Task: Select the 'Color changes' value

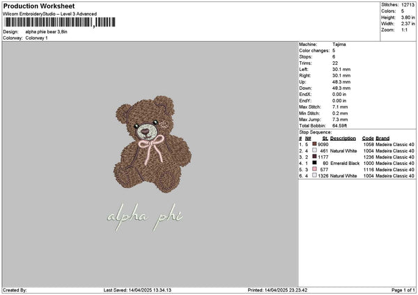Action: (334, 51)
